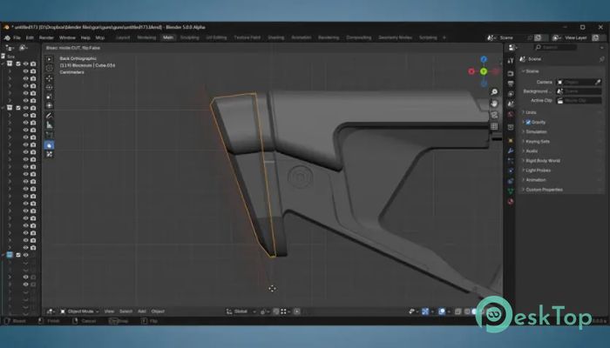Uncheck the second collection's exclude checkbox
Screen dimensions: 610x348
click(18, 108)
